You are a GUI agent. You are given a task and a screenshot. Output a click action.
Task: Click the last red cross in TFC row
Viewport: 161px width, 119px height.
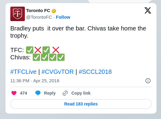pyautogui.click(x=56, y=50)
